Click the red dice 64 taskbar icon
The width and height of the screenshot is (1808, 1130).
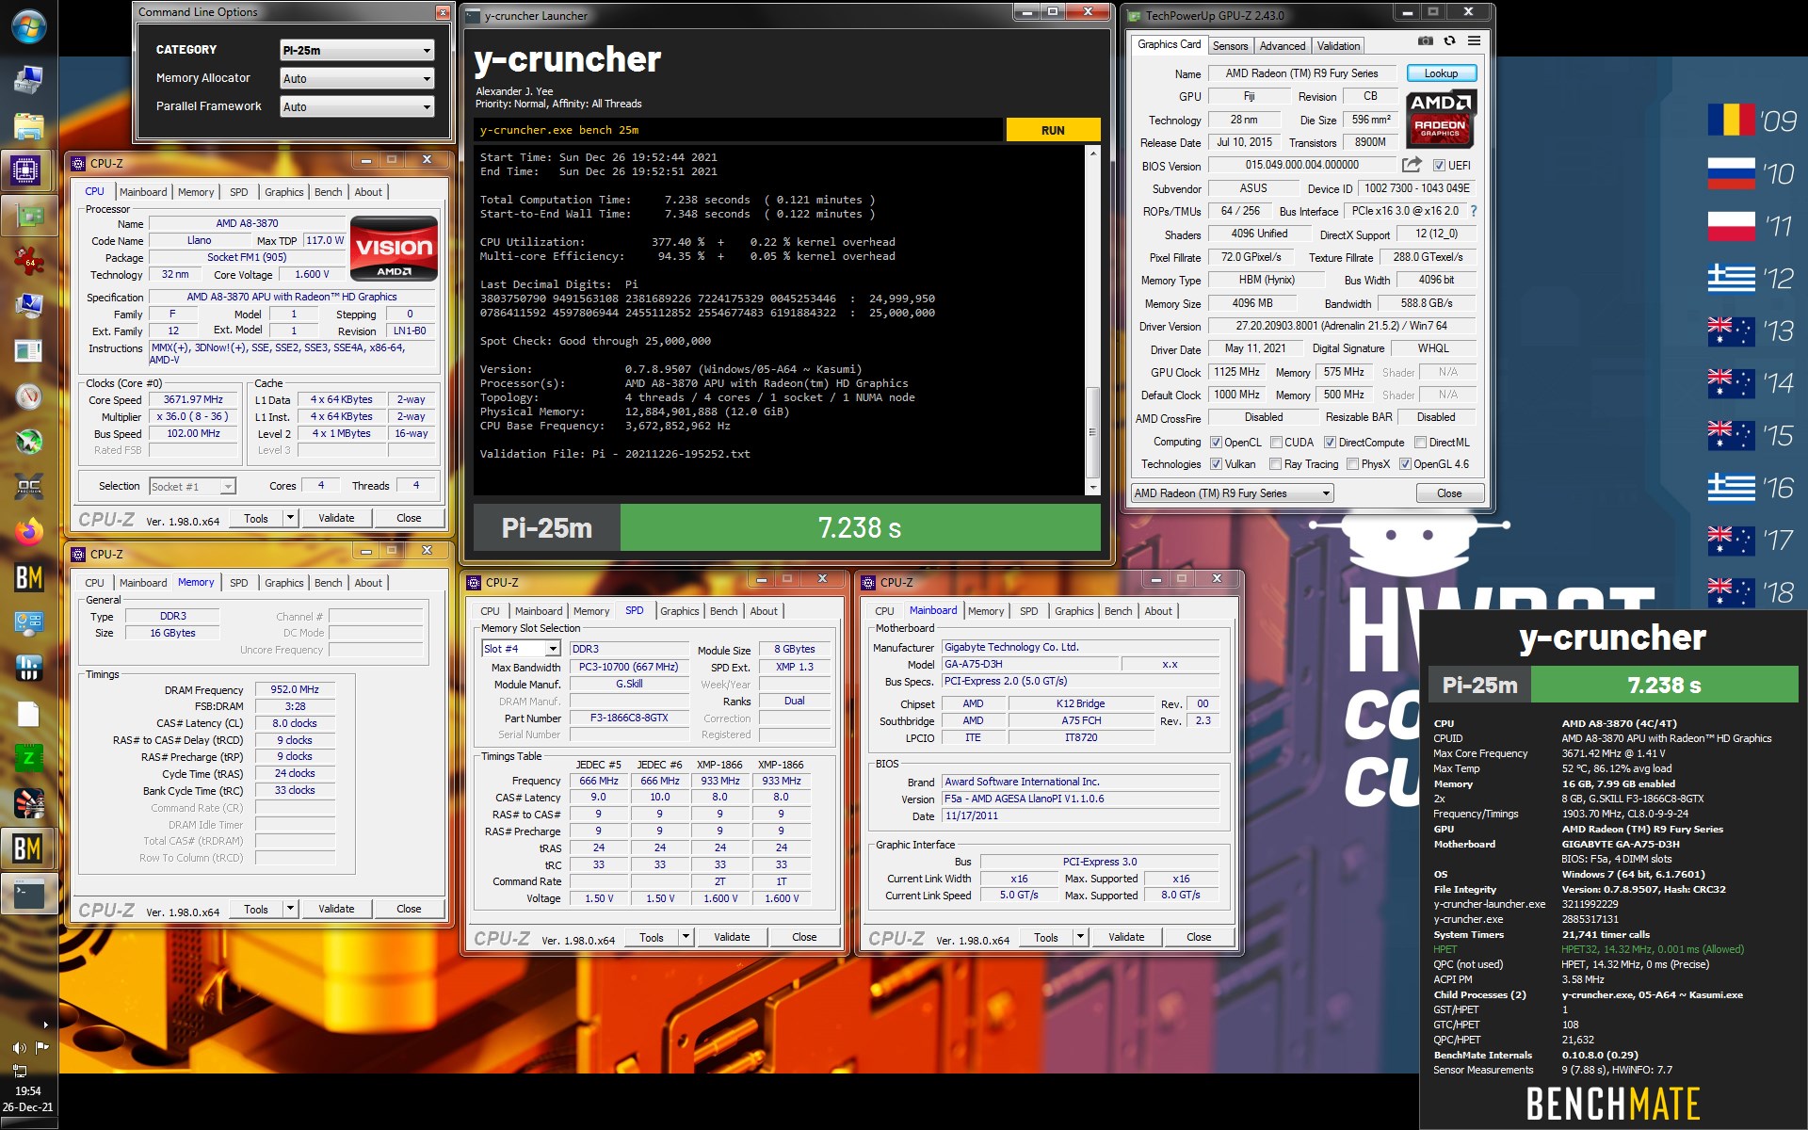[28, 261]
